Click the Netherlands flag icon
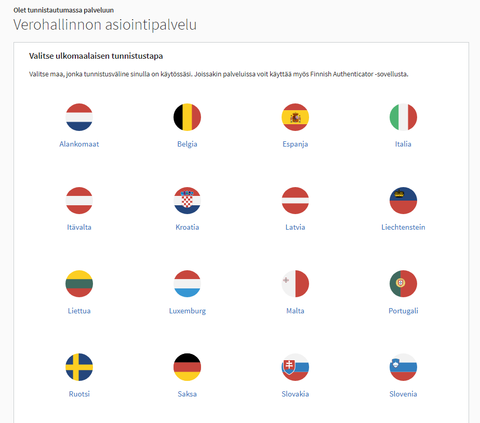 [x=79, y=117]
